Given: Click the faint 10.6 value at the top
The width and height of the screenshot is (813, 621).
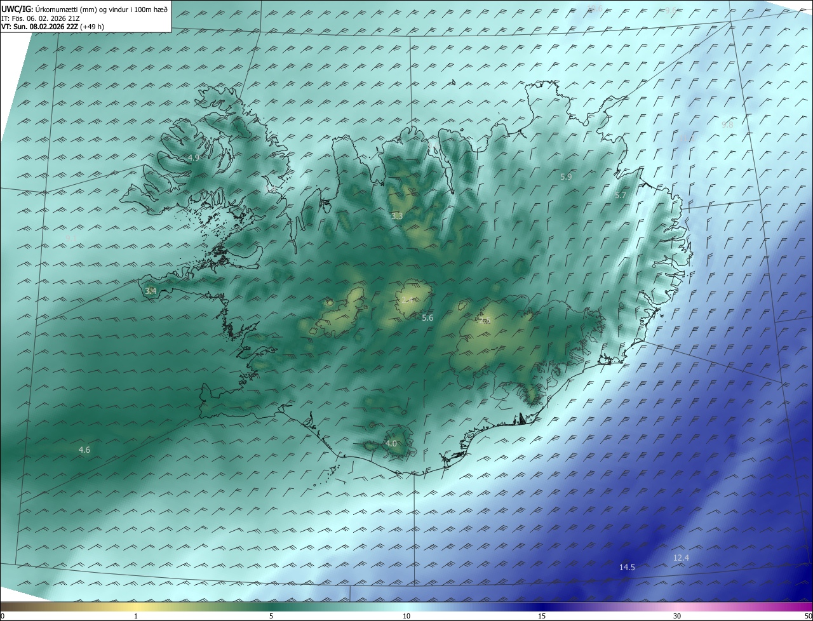Looking at the screenshot, I should pyautogui.click(x=595, y=8).
